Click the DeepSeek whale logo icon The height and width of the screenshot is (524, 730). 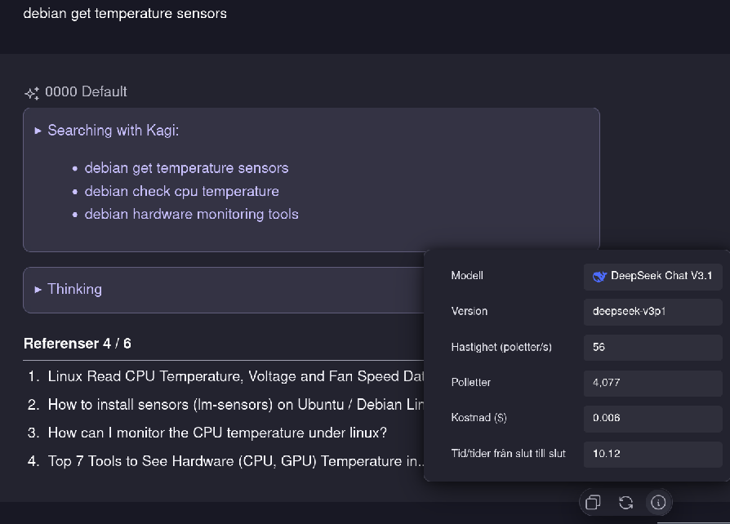(600, 277)
